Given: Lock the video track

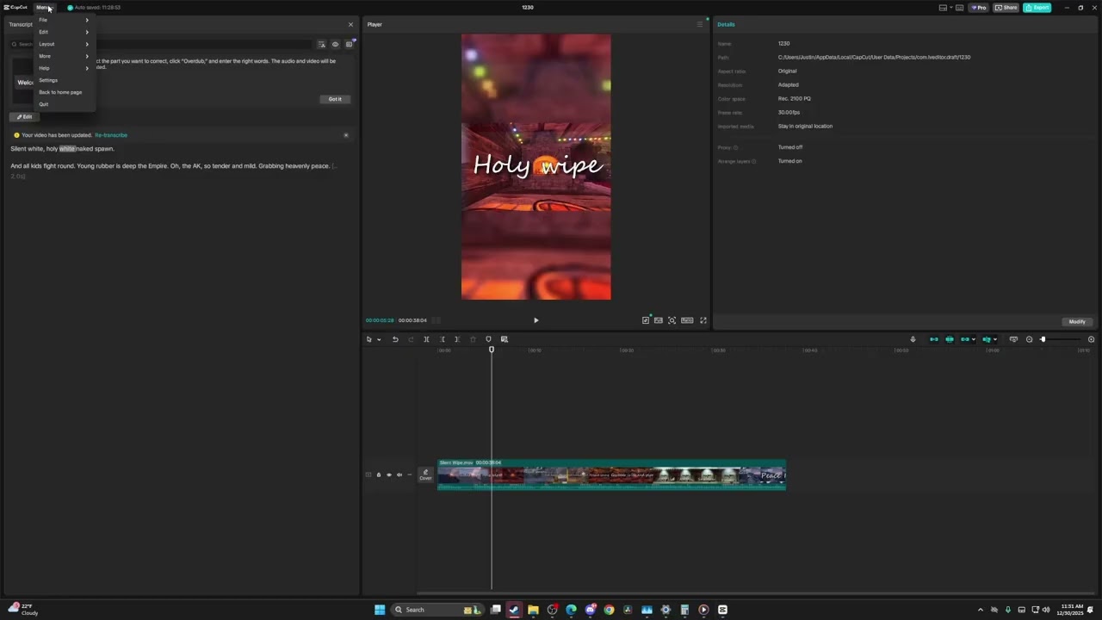Looking at the screenshot, I should pos(378,474).
